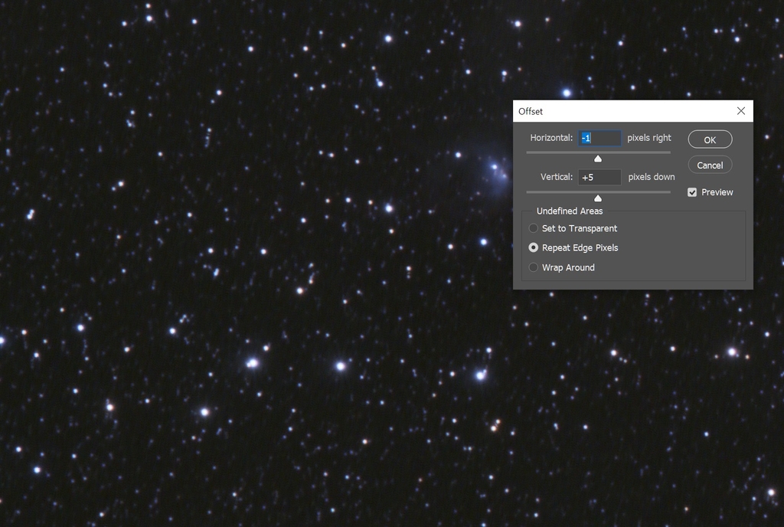Click the Horizontal offset input field
The image size is (784, 527).
click(x=599, y=138)
